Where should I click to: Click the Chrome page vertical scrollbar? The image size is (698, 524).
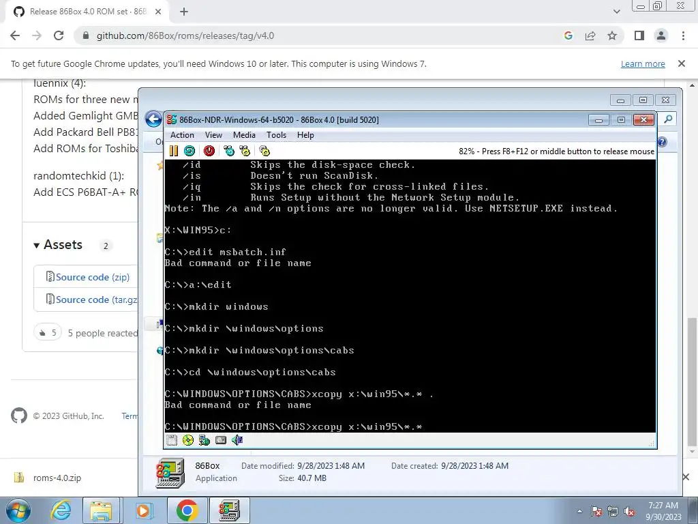click(x=692, y=381)
